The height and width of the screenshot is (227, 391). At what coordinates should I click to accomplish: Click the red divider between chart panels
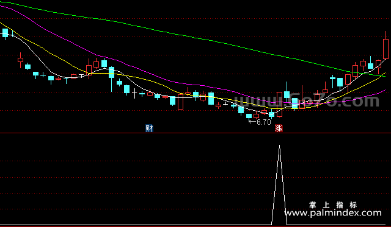(195, 133)
